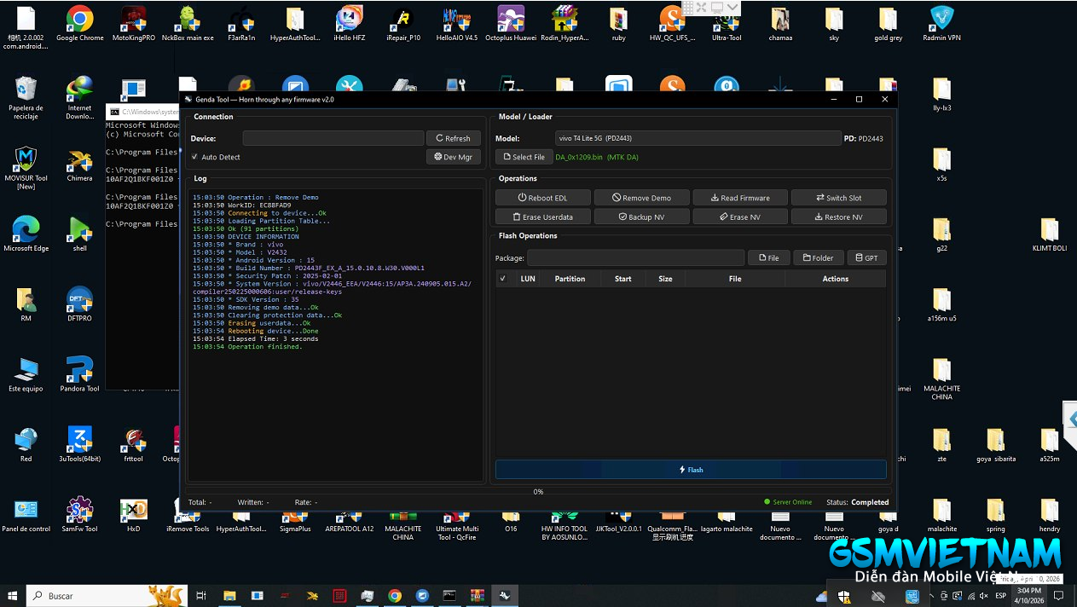The image size is (1077, 607).
Task: Toggle select-all checkbox in partition table header
Action: point(503,279)
